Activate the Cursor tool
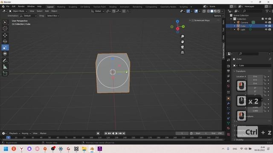 [5, 28]
